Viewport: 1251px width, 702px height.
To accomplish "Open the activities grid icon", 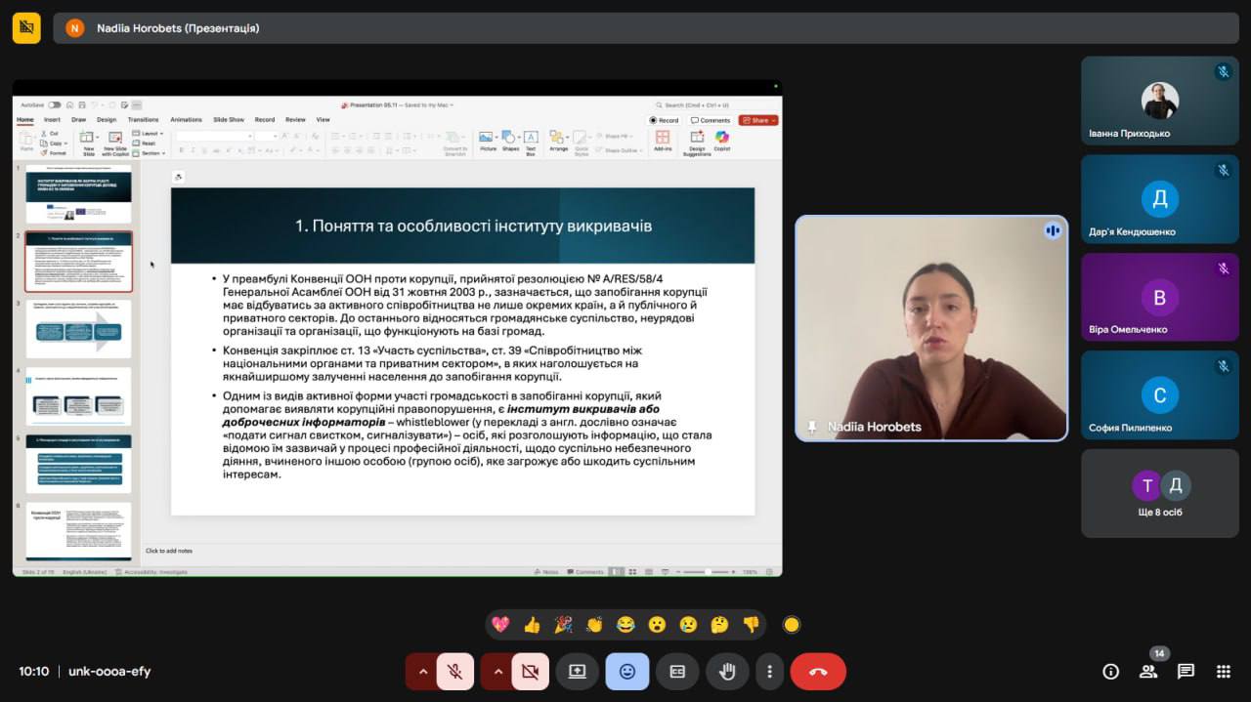I will point(1223,672).
